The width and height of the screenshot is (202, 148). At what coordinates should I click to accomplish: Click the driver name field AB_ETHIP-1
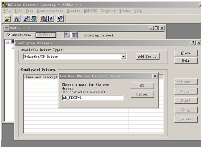tap(93, 98)
